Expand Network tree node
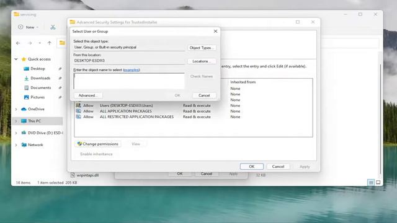Screen dimensions: 397x223 pos(16,145)
